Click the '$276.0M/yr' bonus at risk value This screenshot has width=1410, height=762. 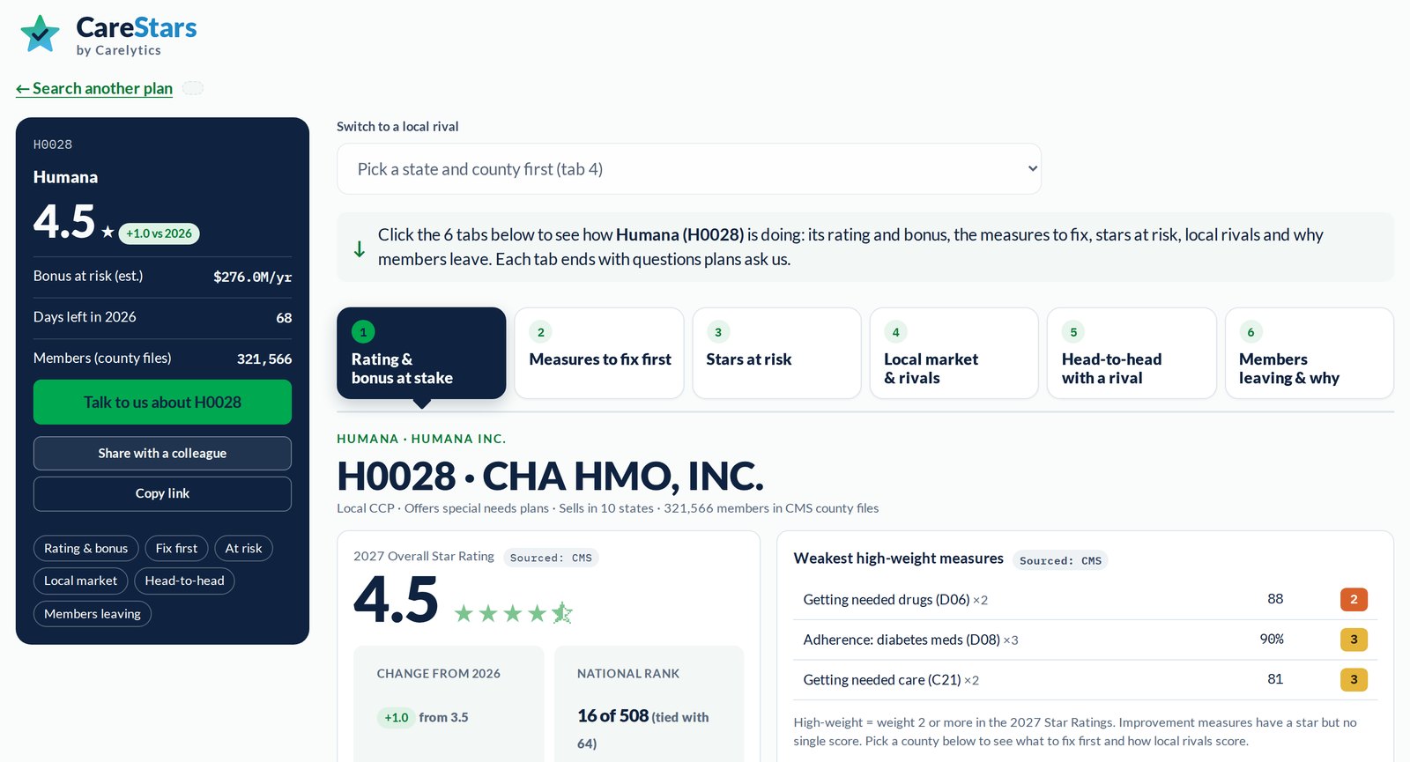coord(252,277)
